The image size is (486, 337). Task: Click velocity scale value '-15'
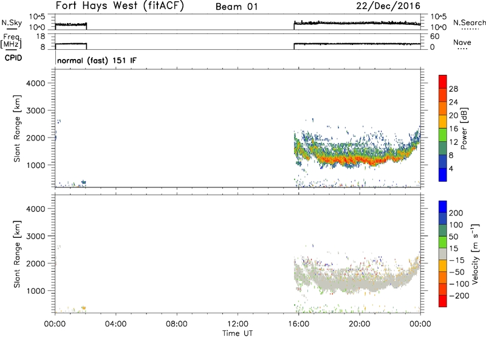(x=457, y=260)
